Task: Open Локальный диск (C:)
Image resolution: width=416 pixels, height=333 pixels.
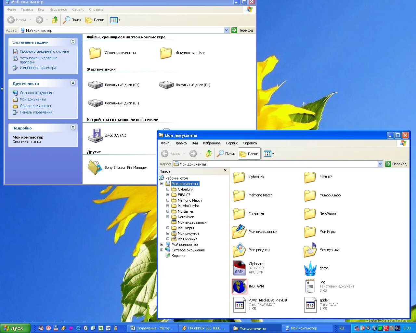Action: (95, 85)
